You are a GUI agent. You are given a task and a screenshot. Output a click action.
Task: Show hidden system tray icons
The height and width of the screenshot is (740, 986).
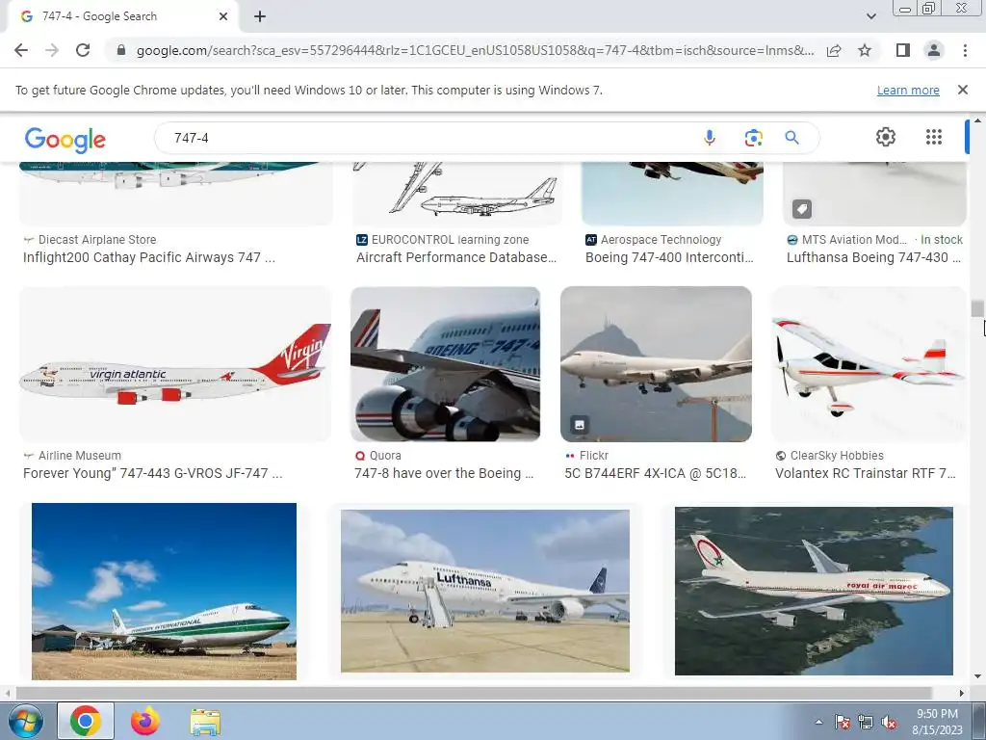[818, 722]
